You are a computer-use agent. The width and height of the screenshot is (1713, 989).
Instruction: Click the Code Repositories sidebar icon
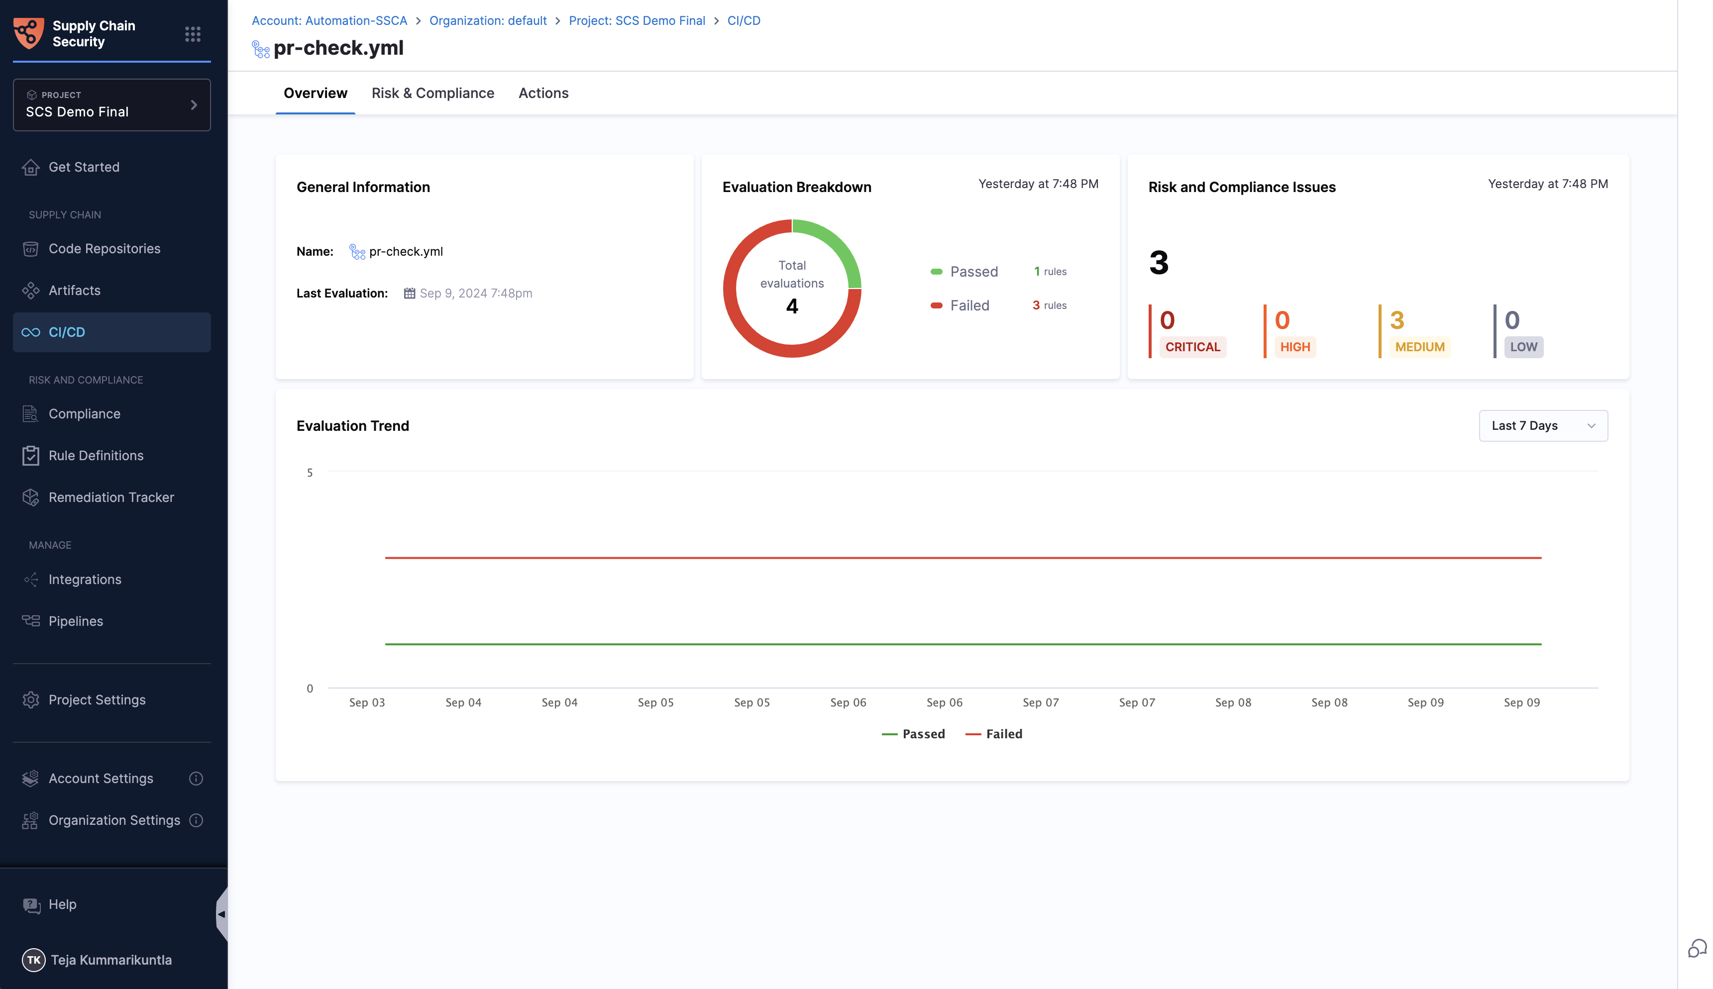click(x=30, y=249)
